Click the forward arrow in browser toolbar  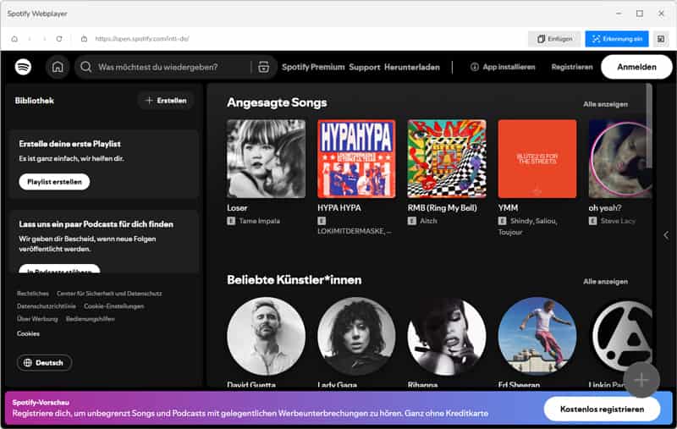(45, 38)
